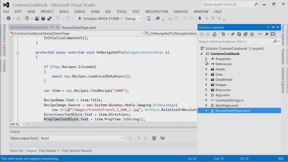
Task: Click the Clear All icon in Output toolbar
Action: tap(154, 138)
